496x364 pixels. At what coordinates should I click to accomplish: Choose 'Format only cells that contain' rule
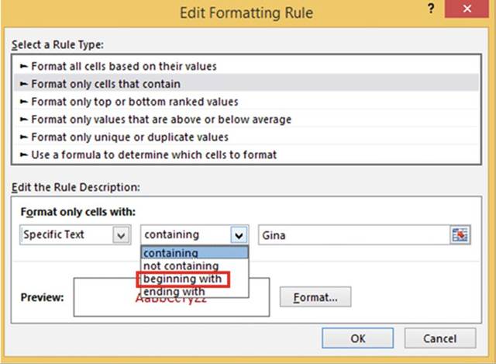107,84
